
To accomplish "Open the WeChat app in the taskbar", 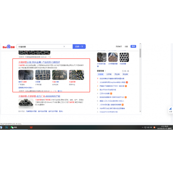I will pyautogui.click(x=14, y=127).
